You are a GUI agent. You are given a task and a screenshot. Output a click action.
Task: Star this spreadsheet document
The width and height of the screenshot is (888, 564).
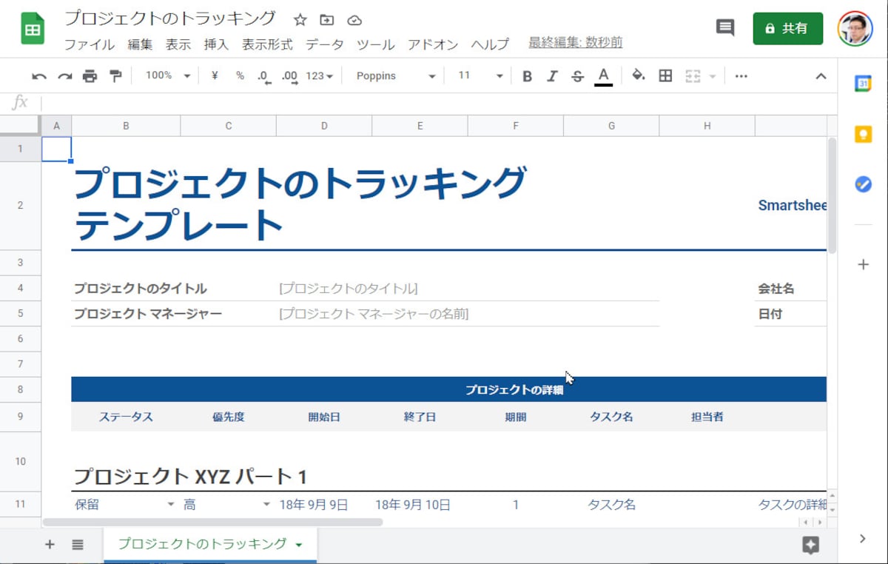coord(300,20)
